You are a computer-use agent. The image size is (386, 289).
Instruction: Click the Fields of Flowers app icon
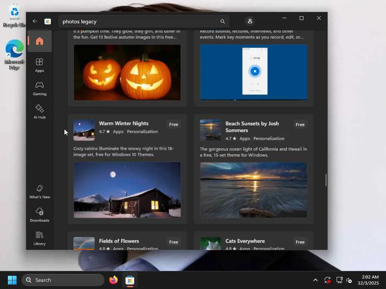(84, 243)
